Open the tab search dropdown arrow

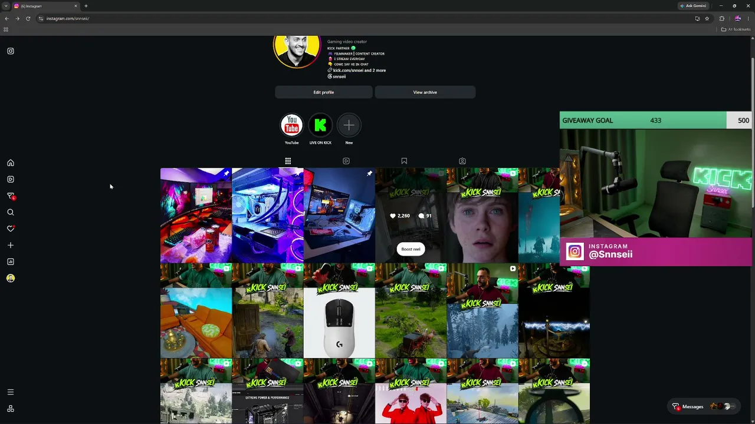pyautogui.click(x=5, y=6)
